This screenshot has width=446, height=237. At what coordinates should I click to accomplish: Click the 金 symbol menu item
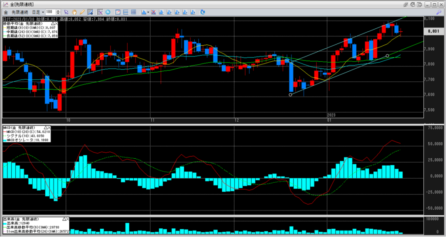click(5, 12)
